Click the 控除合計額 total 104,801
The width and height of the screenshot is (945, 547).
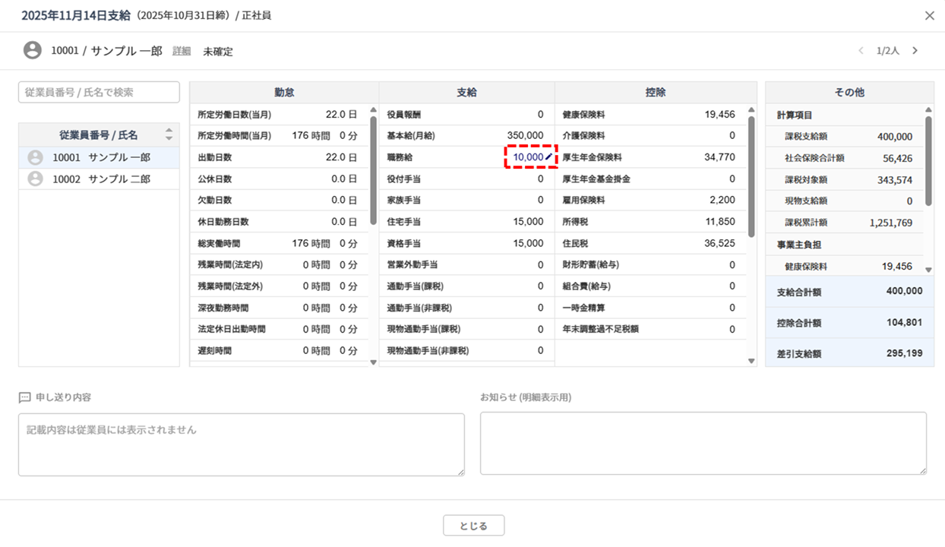click(904, 322)
